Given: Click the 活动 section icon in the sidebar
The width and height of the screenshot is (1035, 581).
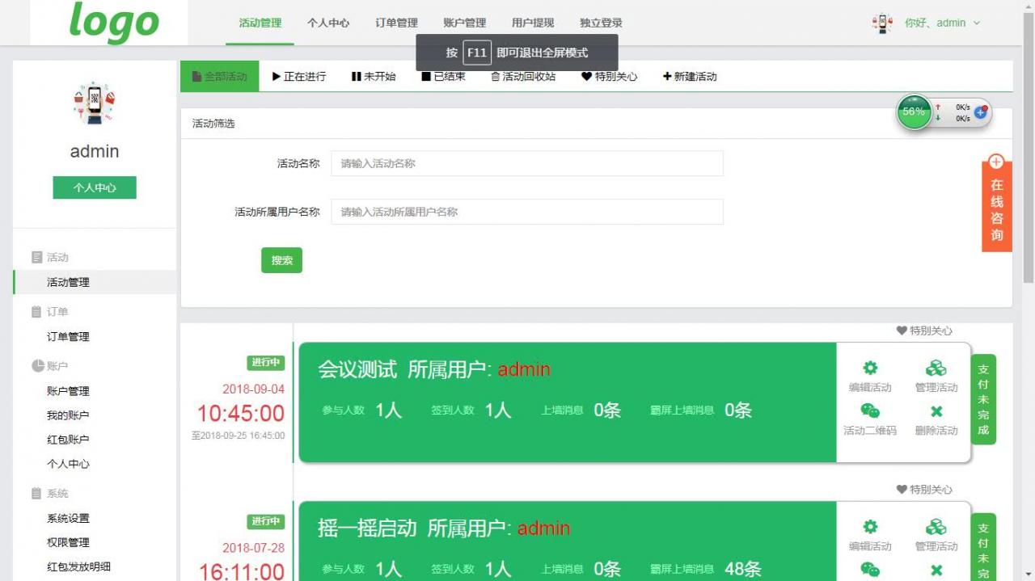Looking at the screenshot, I should coord(36,257).
